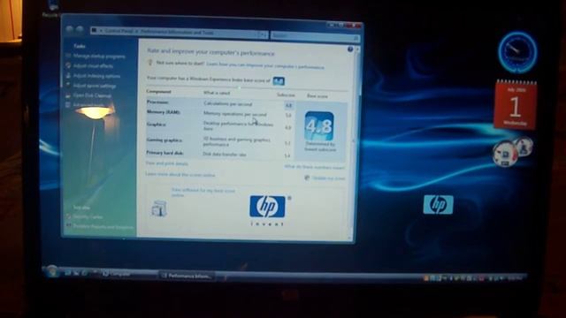This screenshot has height=318, width=566.
Task: Click the HP invent logo in window
Action: pos(267,211)
